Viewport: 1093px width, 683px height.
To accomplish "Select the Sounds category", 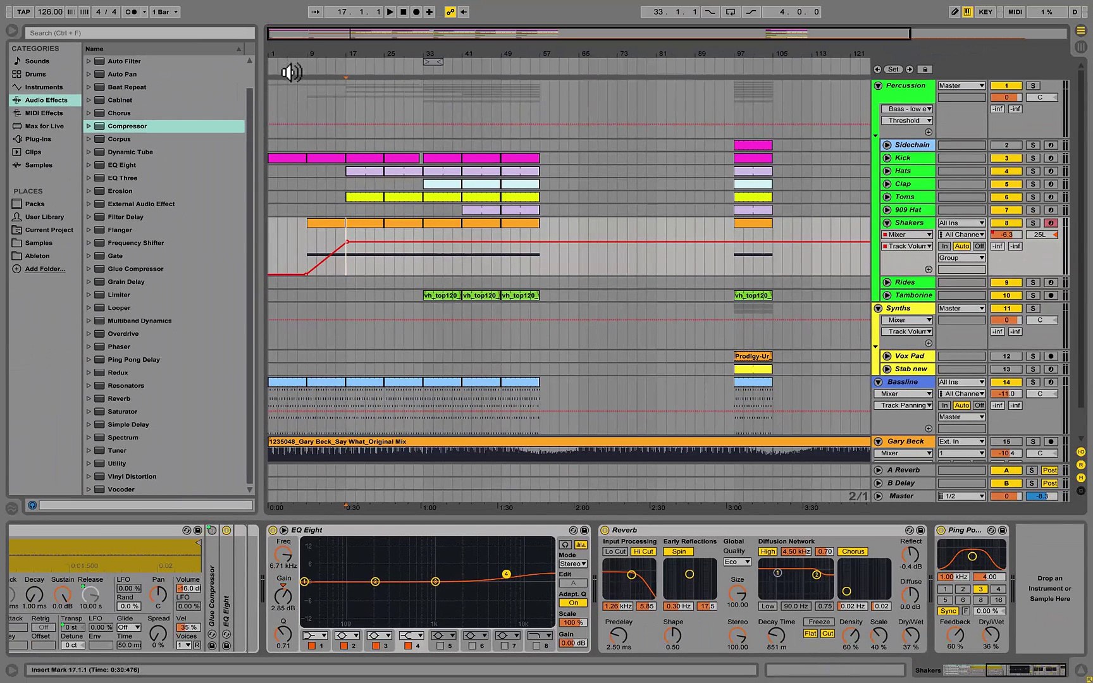I will pyautogui.click(x=37, y=61).
